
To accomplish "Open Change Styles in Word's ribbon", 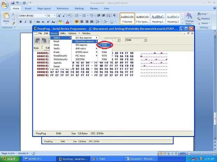I will (x=189, y=18).
